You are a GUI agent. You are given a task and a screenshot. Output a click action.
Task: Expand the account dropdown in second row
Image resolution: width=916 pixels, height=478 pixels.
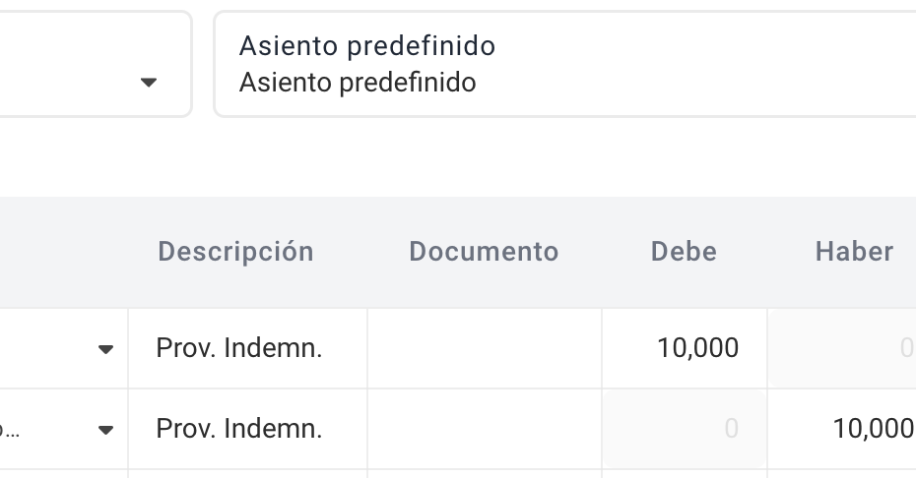coord(105,430)
